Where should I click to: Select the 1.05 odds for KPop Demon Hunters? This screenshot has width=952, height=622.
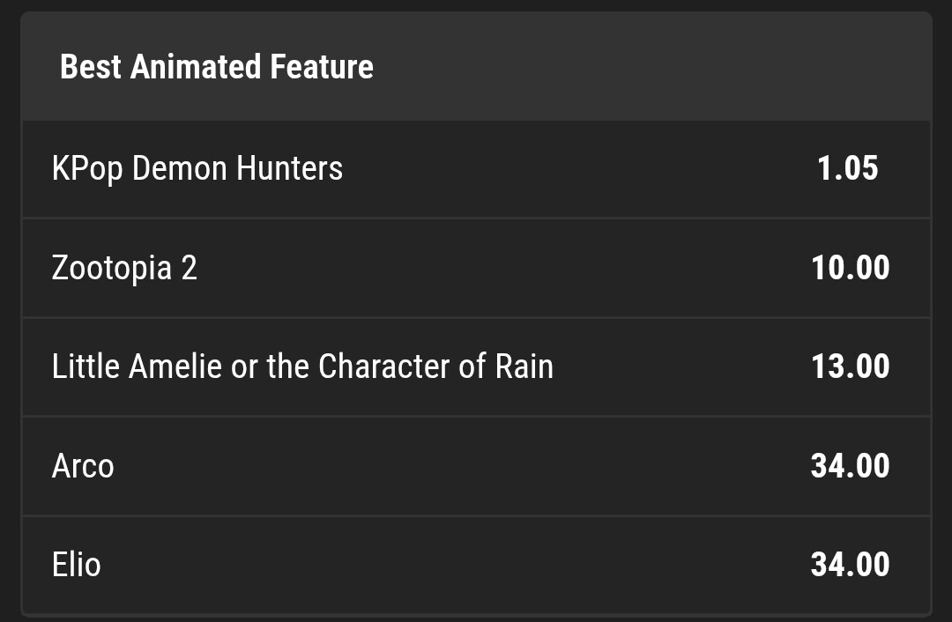coord(848,168)
